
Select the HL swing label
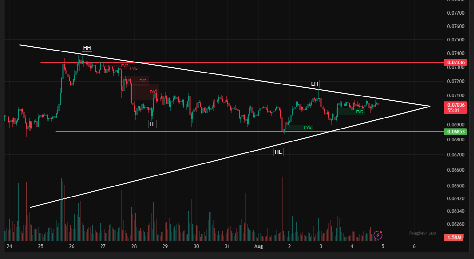[x=278, y=152]
